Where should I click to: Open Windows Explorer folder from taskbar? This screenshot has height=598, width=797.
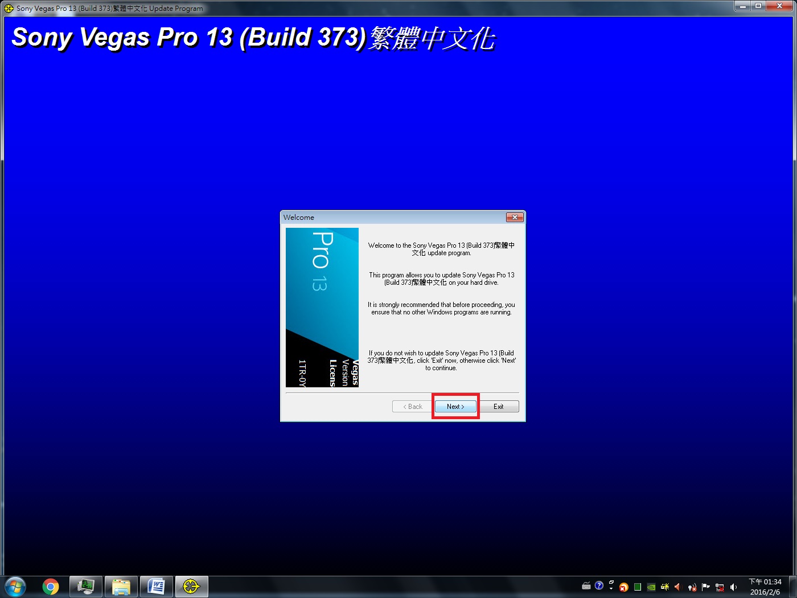coord(121,587)
